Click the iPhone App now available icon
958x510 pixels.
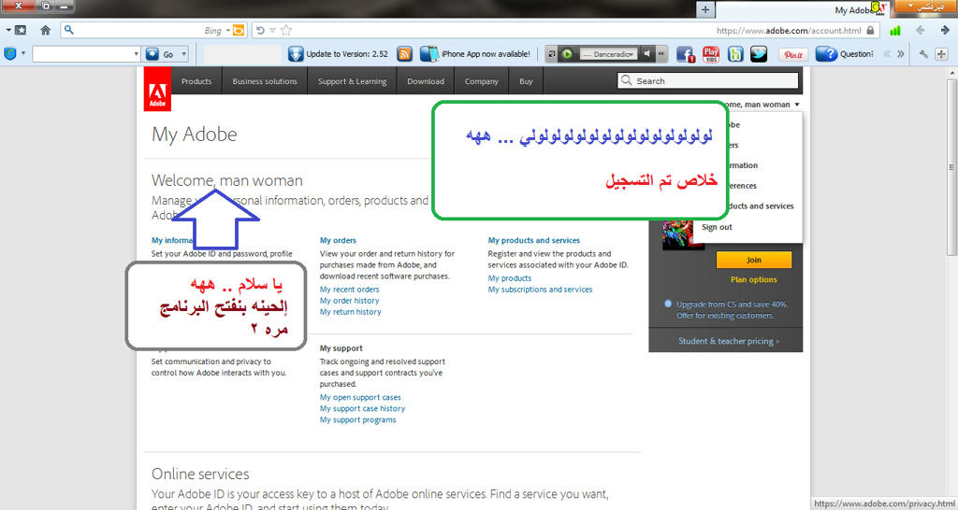point(428,53)
